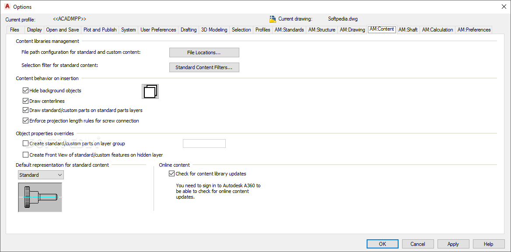Uncheck Check for content library updates

[172, 174]
